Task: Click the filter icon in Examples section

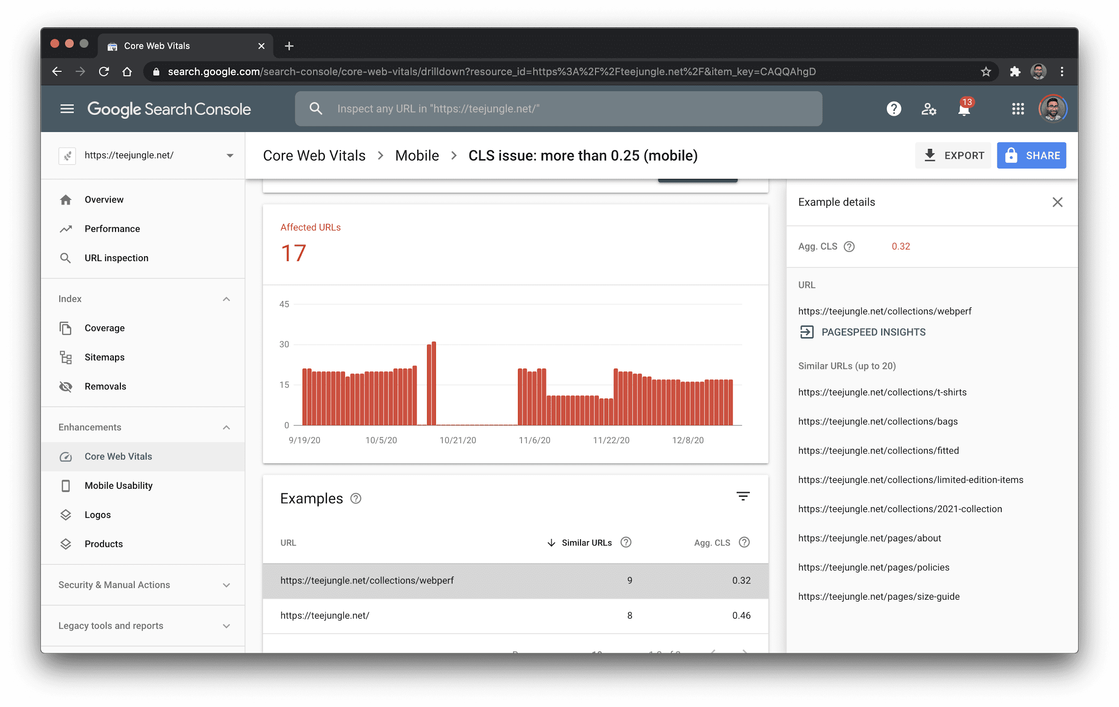Action: 743,497
